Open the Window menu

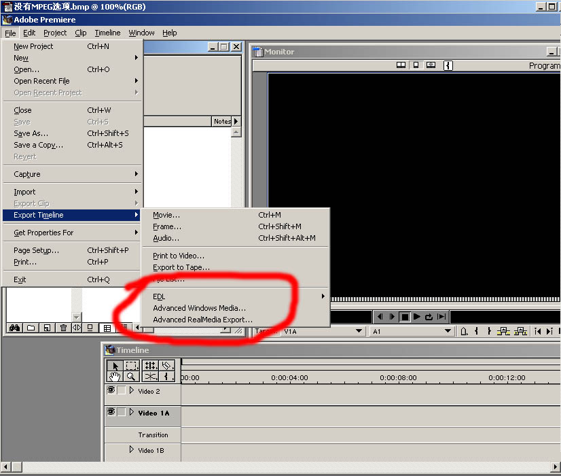coord(142,33)
